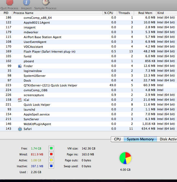Select the cvmsComp_i386 process

89,90
